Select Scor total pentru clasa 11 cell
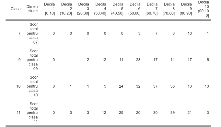221x127 pixels. (x=32, y=113)
